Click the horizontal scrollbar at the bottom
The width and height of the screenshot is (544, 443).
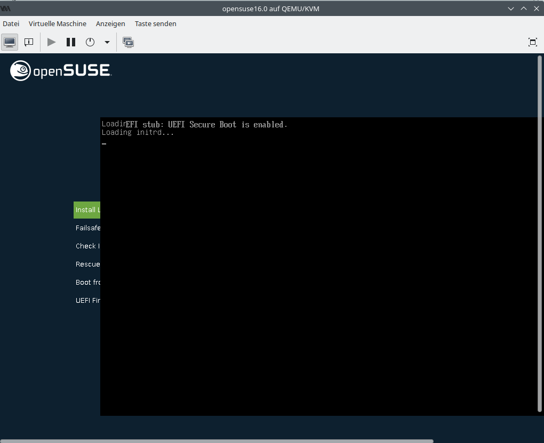[x=217, y=441]
